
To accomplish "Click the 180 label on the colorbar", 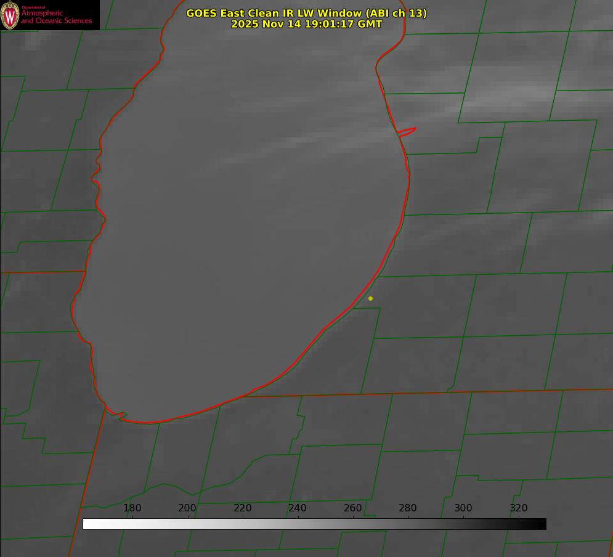I will coord(132,508).
